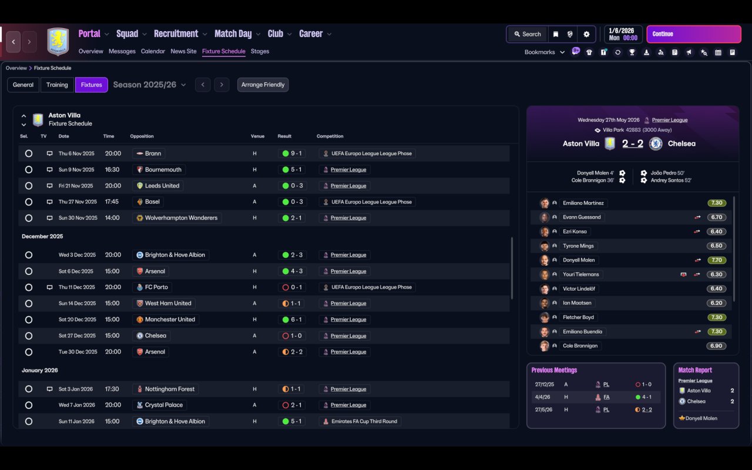The height and width of the screenshot is (470, 752).
Task: Select the Manchester United fixture radio button
Action: (x=29, y=320)
